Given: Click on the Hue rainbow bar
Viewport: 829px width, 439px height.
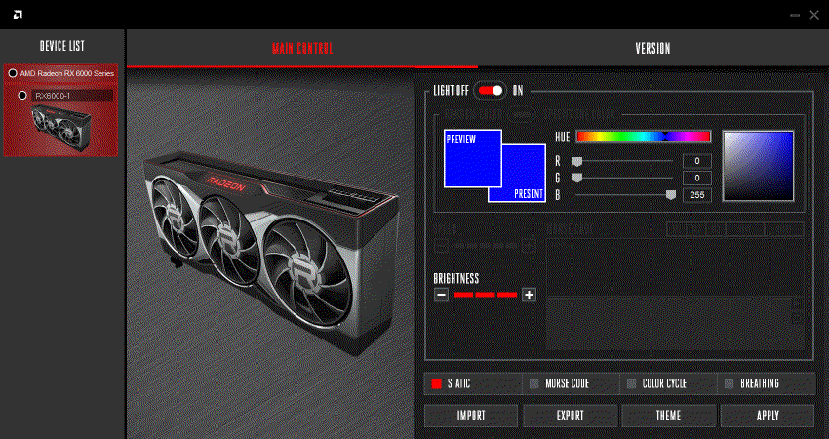Looking at the screenshot, I should click(x=644, y=137).
